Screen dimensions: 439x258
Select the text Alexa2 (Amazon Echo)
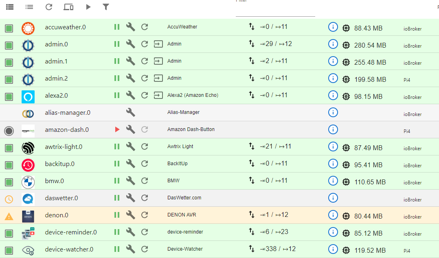[x=193, y=95]
